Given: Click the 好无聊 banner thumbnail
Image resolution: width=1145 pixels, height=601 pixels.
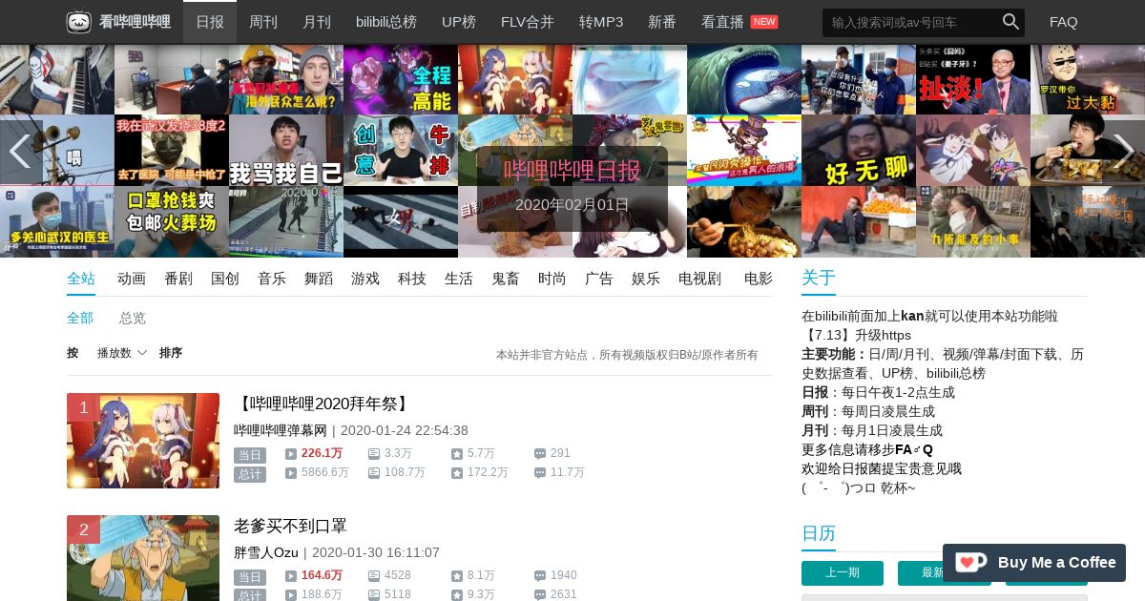Looking at the screenshot, I should (x=859, y=151).
